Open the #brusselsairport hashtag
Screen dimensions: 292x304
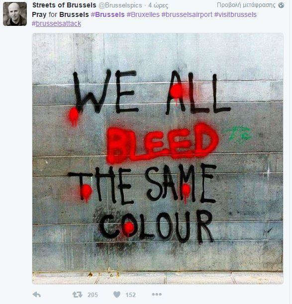click(187, 14)
